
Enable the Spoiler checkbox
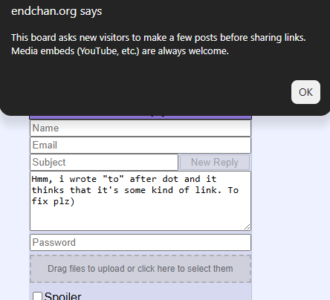(x=37, y=296)
